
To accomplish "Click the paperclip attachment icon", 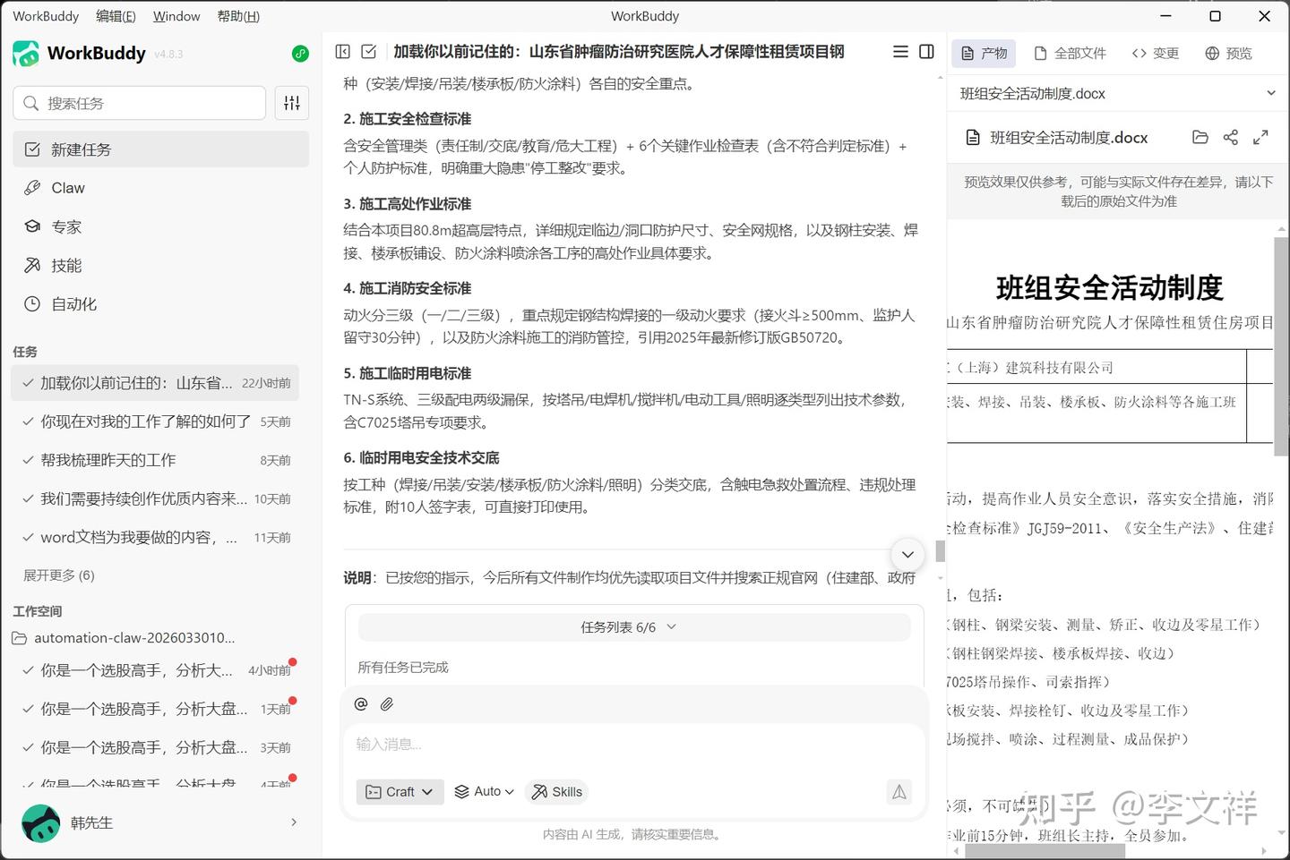I will (x=387, y=704).
